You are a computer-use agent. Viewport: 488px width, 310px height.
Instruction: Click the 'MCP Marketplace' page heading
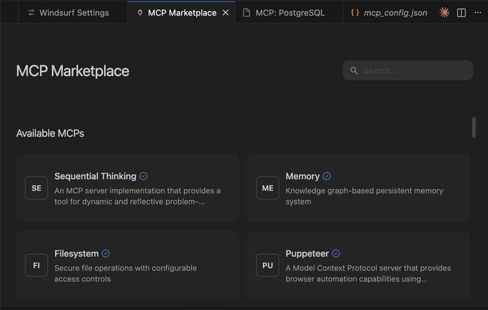point(73,71)
